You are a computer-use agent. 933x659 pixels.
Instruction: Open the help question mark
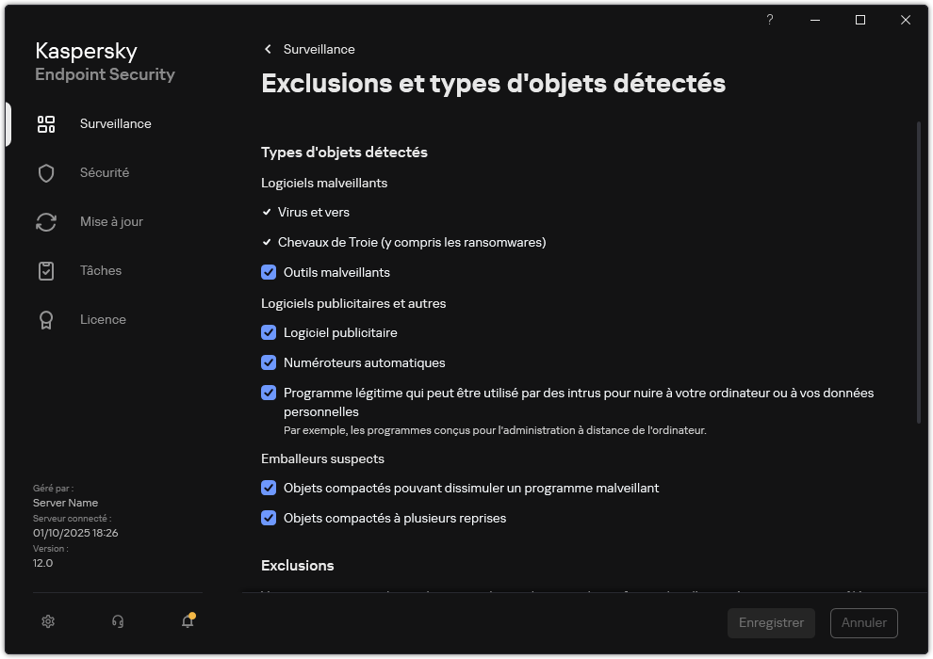(x=769, y=20)
